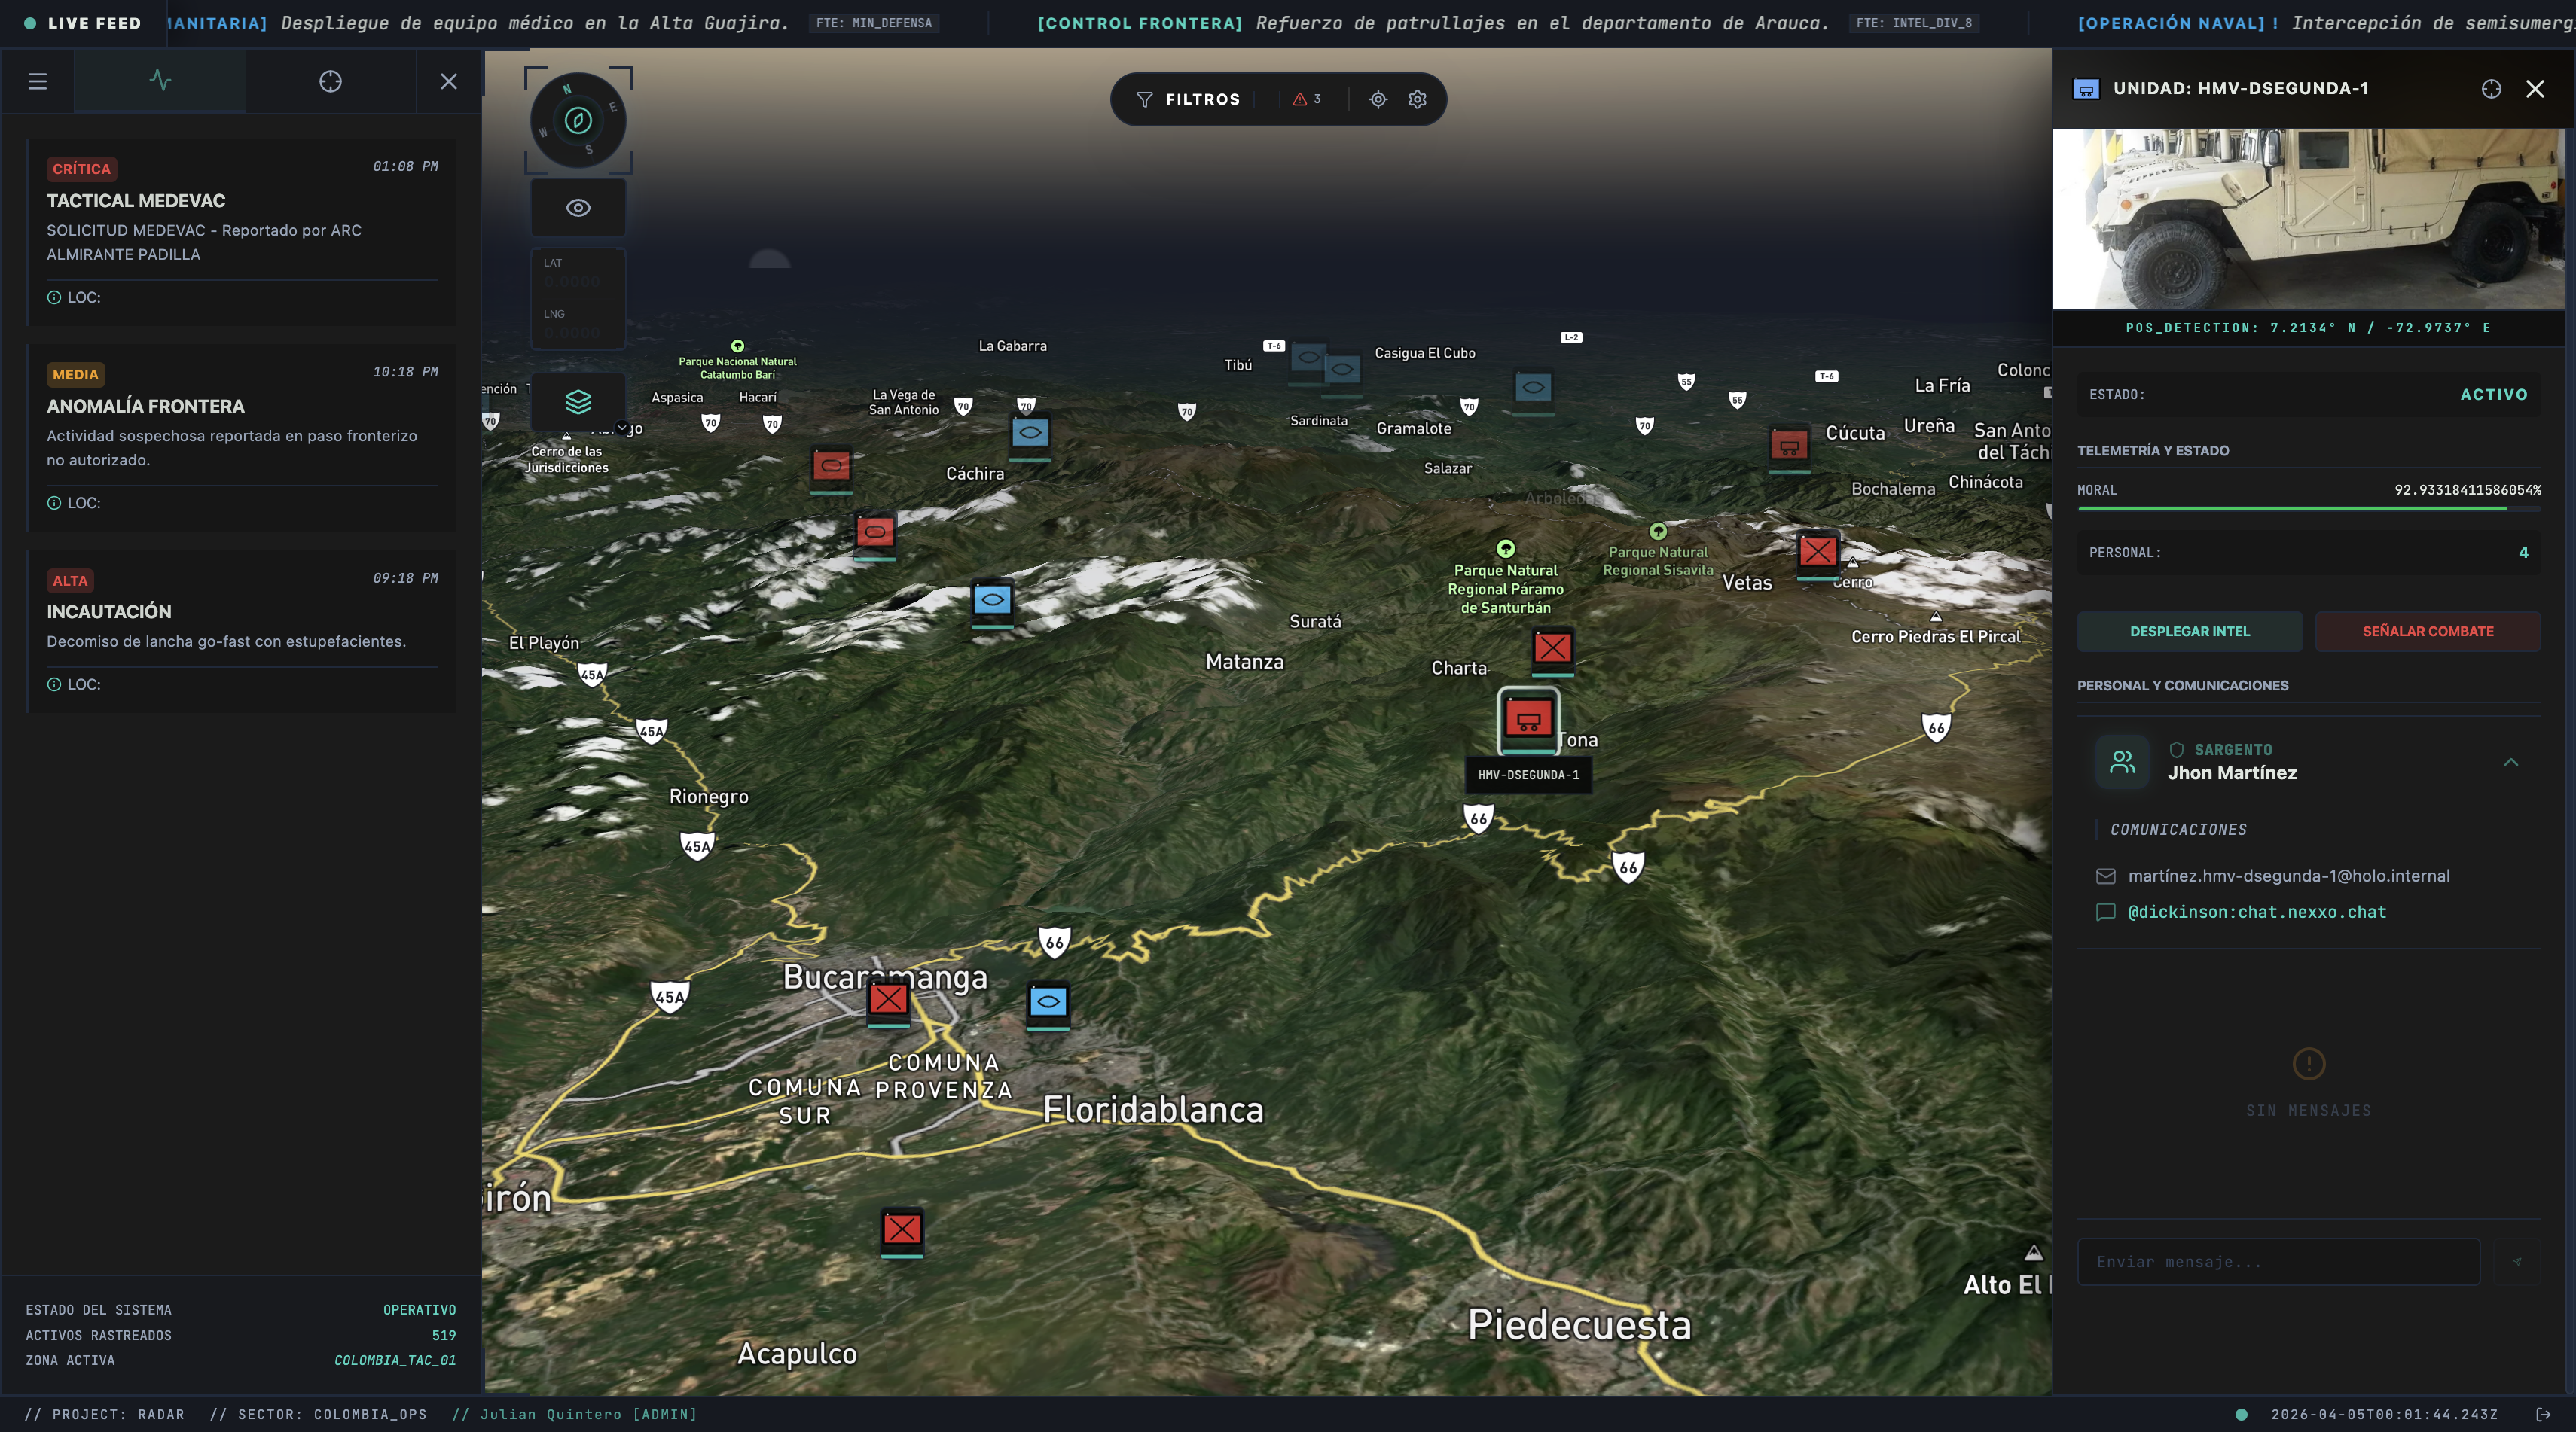Image resolution: width=2576 pixels, height=1432 pixels.
Task: Focus on unit with header crosshair icon
Action: [x=2491, y=89]
